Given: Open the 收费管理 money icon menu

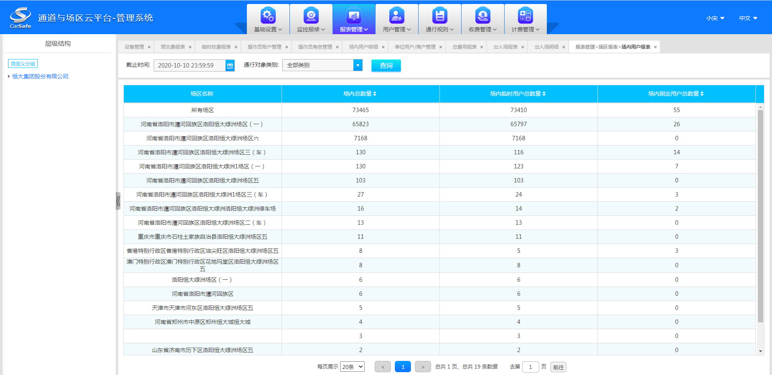Looking at the screenshot, I should click(x=482, y=16).
